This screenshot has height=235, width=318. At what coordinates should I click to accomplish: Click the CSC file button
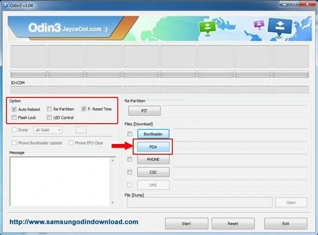click(x=153, y=172)
